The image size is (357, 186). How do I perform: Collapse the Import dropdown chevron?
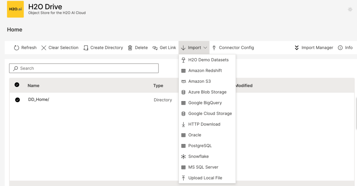tap(205, 48)
